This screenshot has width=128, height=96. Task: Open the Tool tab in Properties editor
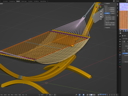pyautogui.click(x=120, y=36)
